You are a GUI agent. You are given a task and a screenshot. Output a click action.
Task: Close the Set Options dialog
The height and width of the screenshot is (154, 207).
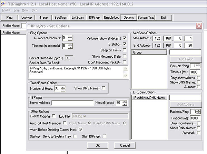[199, 26]
